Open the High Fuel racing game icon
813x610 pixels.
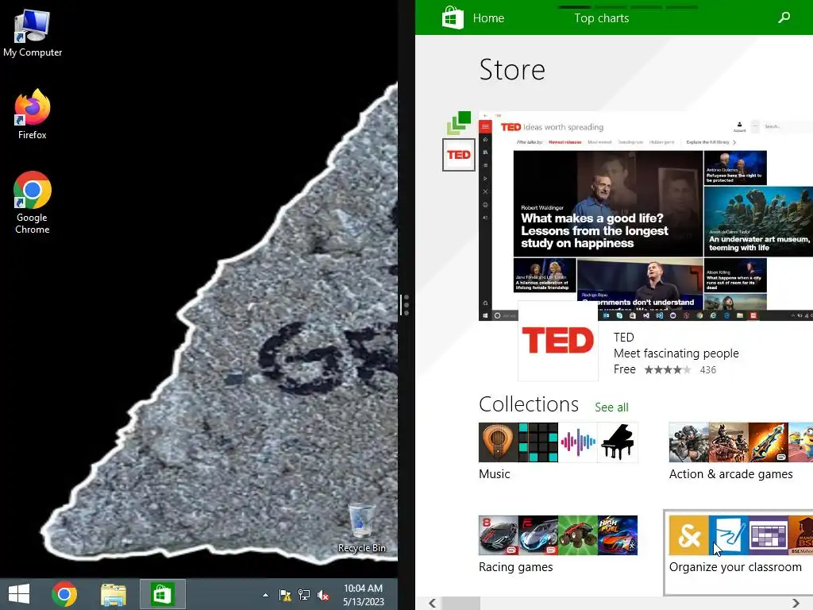coord(618,535)
